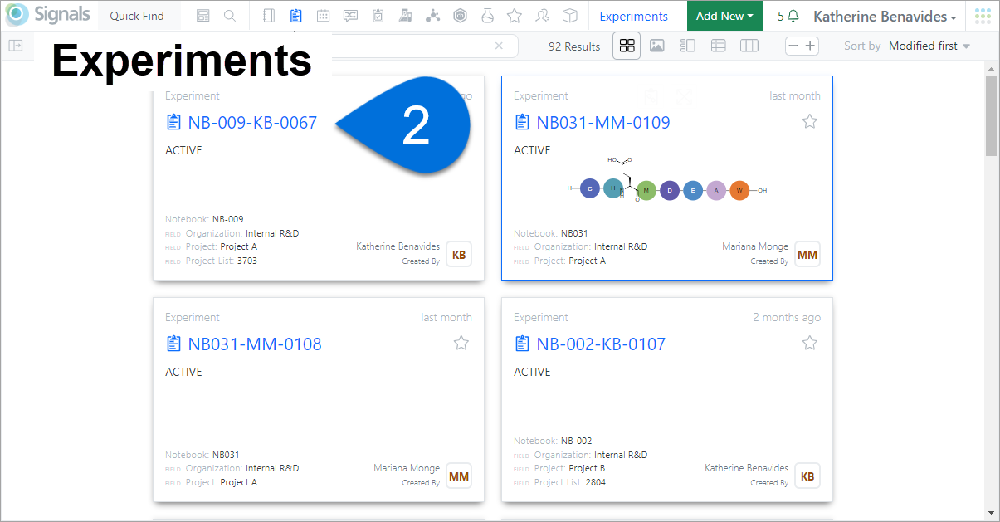Open the Notebooks icon in the toolbar
The width and height of the screenshot is (1000, 522).
[x=269, y=15]
